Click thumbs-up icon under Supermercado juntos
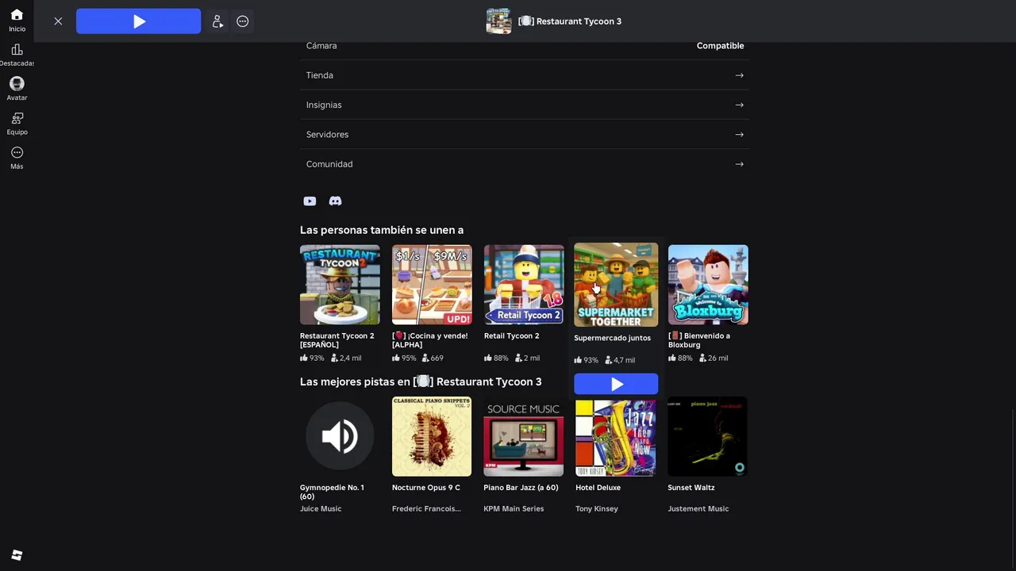Image resolution: width=1016 pixels, height=571 pixels. (x=578, y=360)
